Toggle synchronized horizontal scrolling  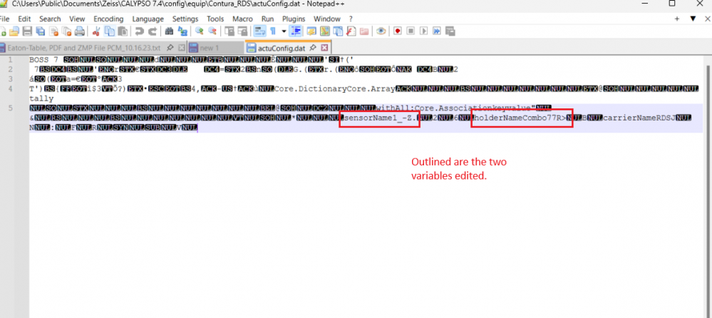(x=242, y=31)
